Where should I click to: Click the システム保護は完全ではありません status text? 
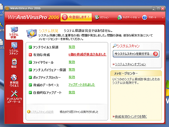[x=88, y=31]
